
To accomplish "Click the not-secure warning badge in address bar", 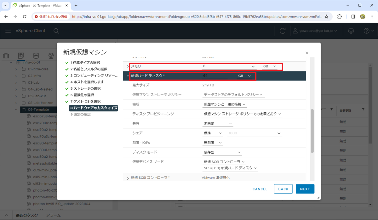I will click(x=51, y=17).
